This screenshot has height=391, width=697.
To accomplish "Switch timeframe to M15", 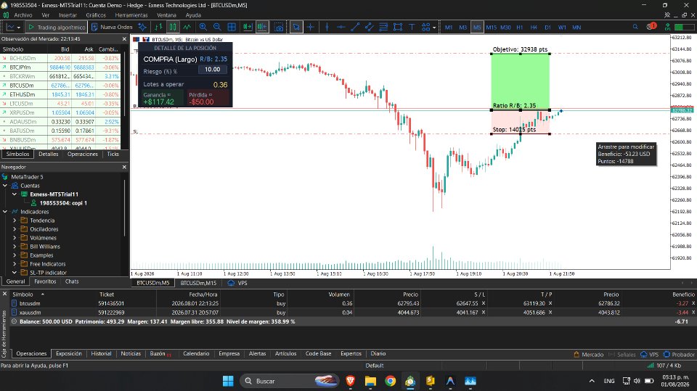I will point(492,27).
